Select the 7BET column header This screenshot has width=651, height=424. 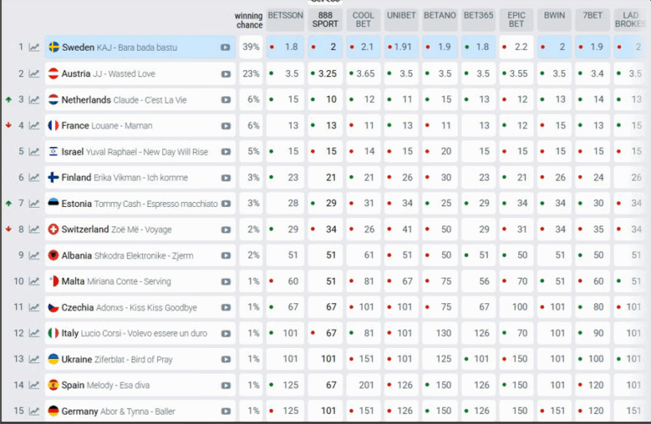[593, 19]
